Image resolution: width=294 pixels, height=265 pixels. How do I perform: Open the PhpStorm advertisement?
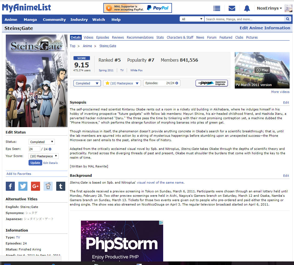point(122,241)
